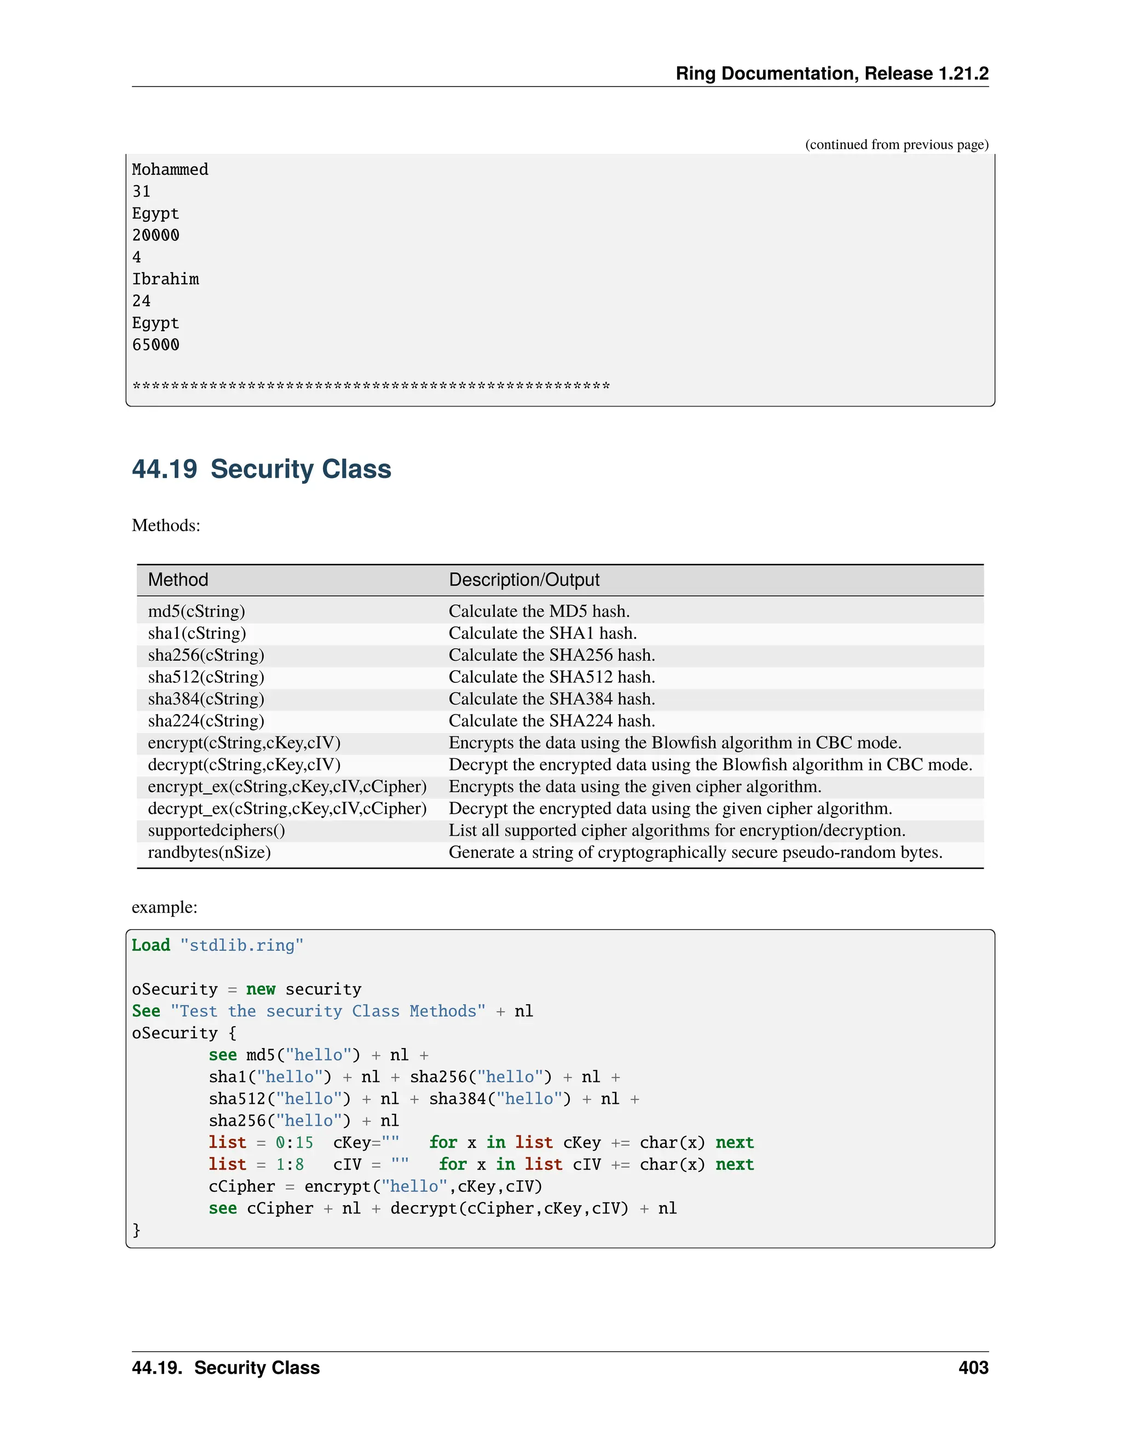Click the Security Class section heading
The height and width of the screenshot is (1451, 1121).
coord(261,469)
